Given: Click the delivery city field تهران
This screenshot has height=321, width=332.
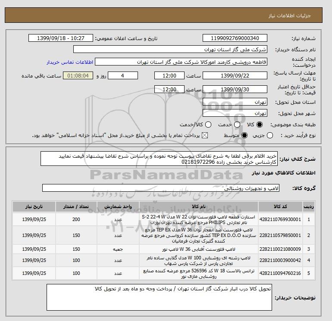Looking at the screenshot, I should coord(235,113).
